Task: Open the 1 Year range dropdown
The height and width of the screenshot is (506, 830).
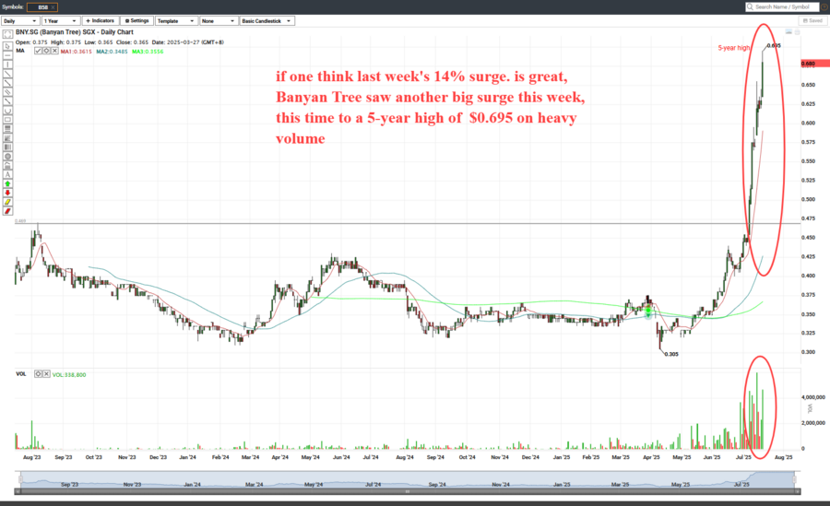Action: (x=61, y=20)
